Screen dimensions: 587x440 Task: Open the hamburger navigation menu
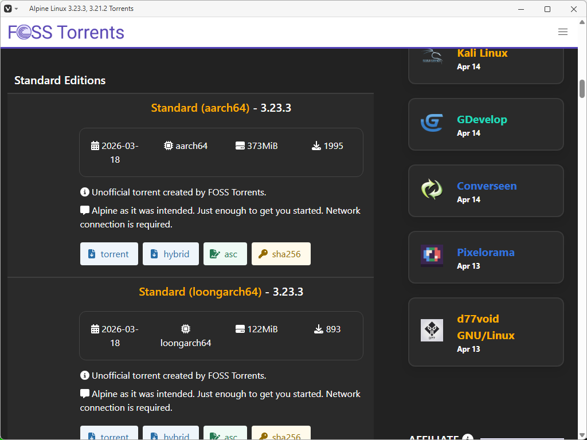tap(563, 32)
